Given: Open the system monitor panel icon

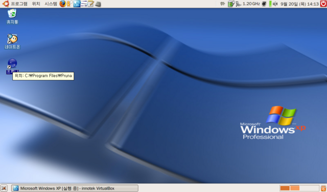Looking at the screenshot, I should tap(77, 4).
